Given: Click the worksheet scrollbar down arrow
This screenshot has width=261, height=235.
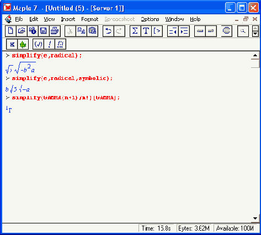Looking at the screenshot, I should click(255, 218).
